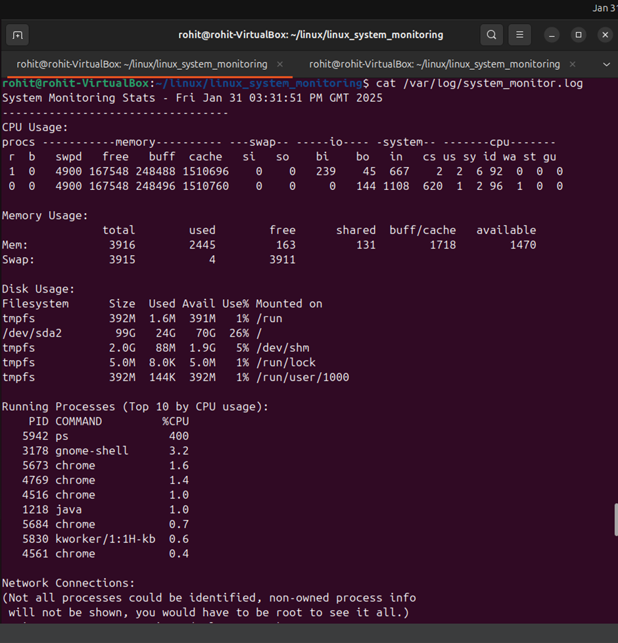618x643 pixels.
Task: Close the right linux_system_monitoring tab
Action: pyautogui.click(x=572, y=64)
